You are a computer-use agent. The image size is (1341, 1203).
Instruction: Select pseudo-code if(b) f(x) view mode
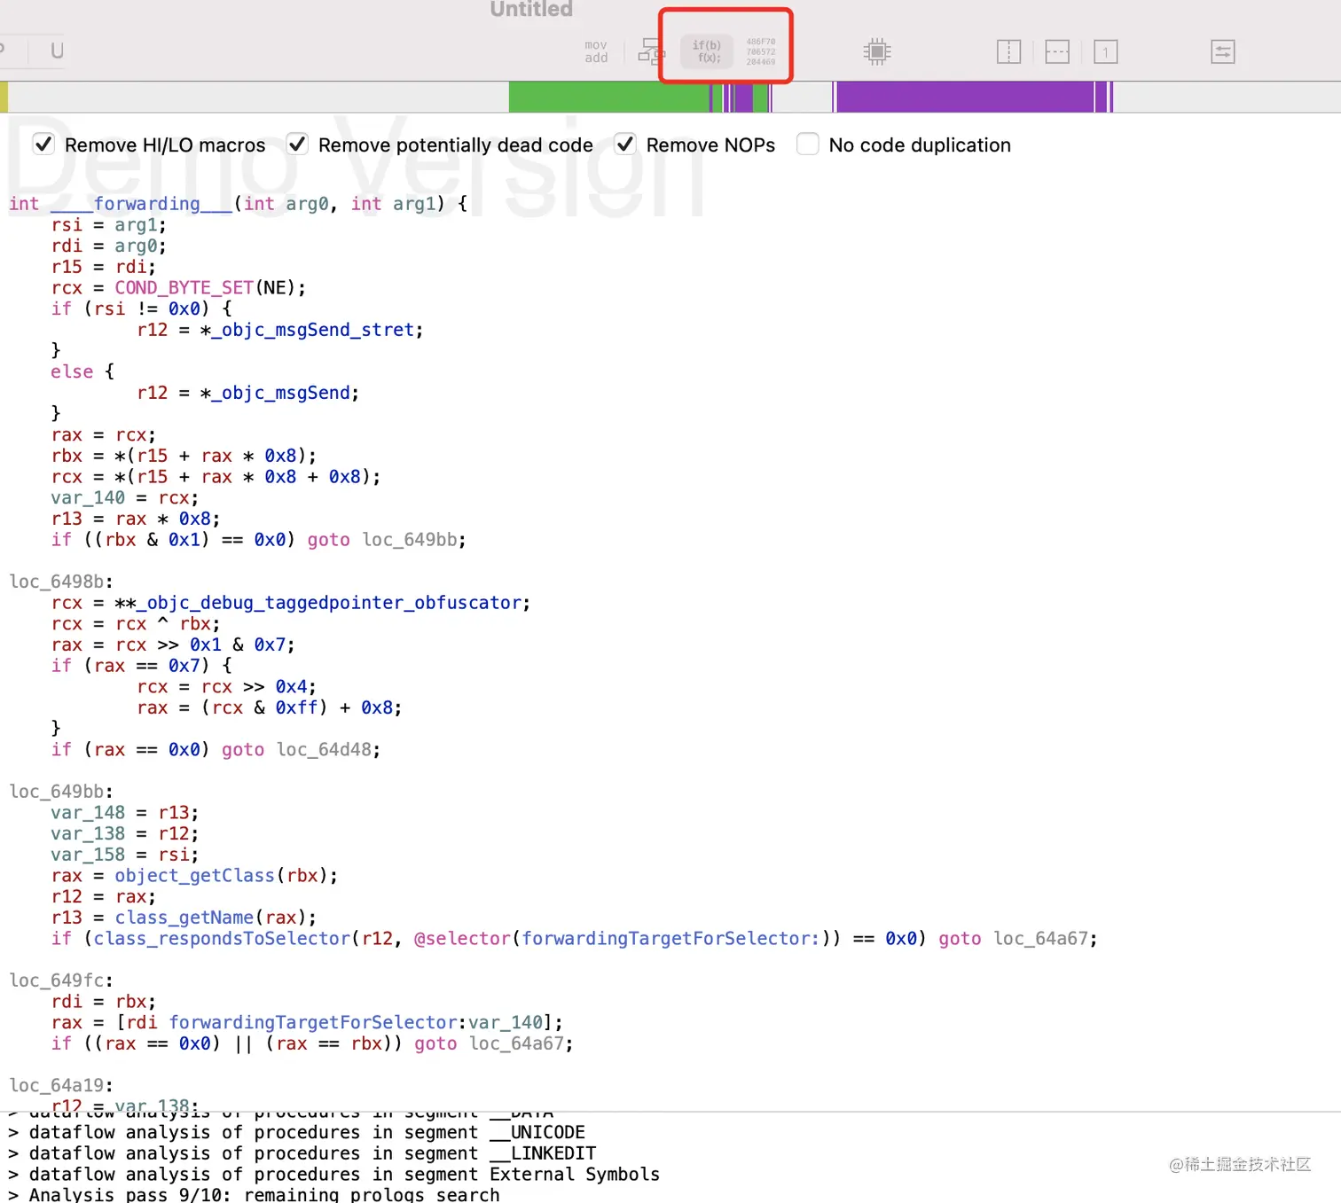tap(707, 51)
